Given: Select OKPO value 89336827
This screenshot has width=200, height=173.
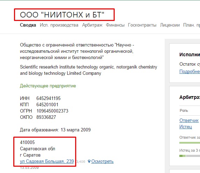Looking at the screenshot, I should tap(46, 117).
